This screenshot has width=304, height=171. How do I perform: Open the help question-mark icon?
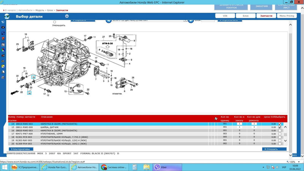(67, 16)
